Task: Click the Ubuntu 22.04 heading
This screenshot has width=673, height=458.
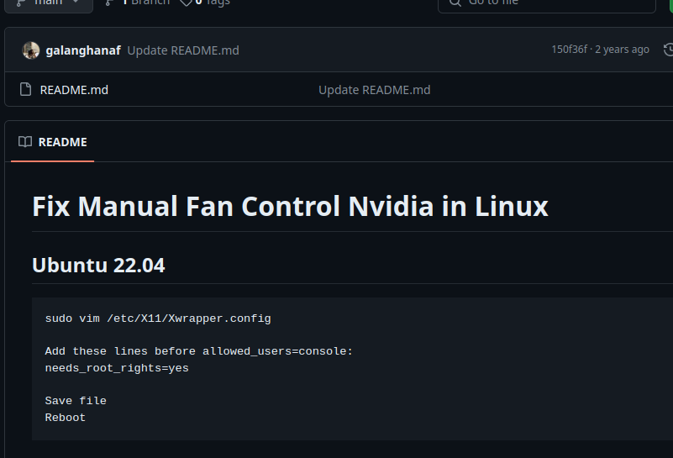Action: click(98, 266)
